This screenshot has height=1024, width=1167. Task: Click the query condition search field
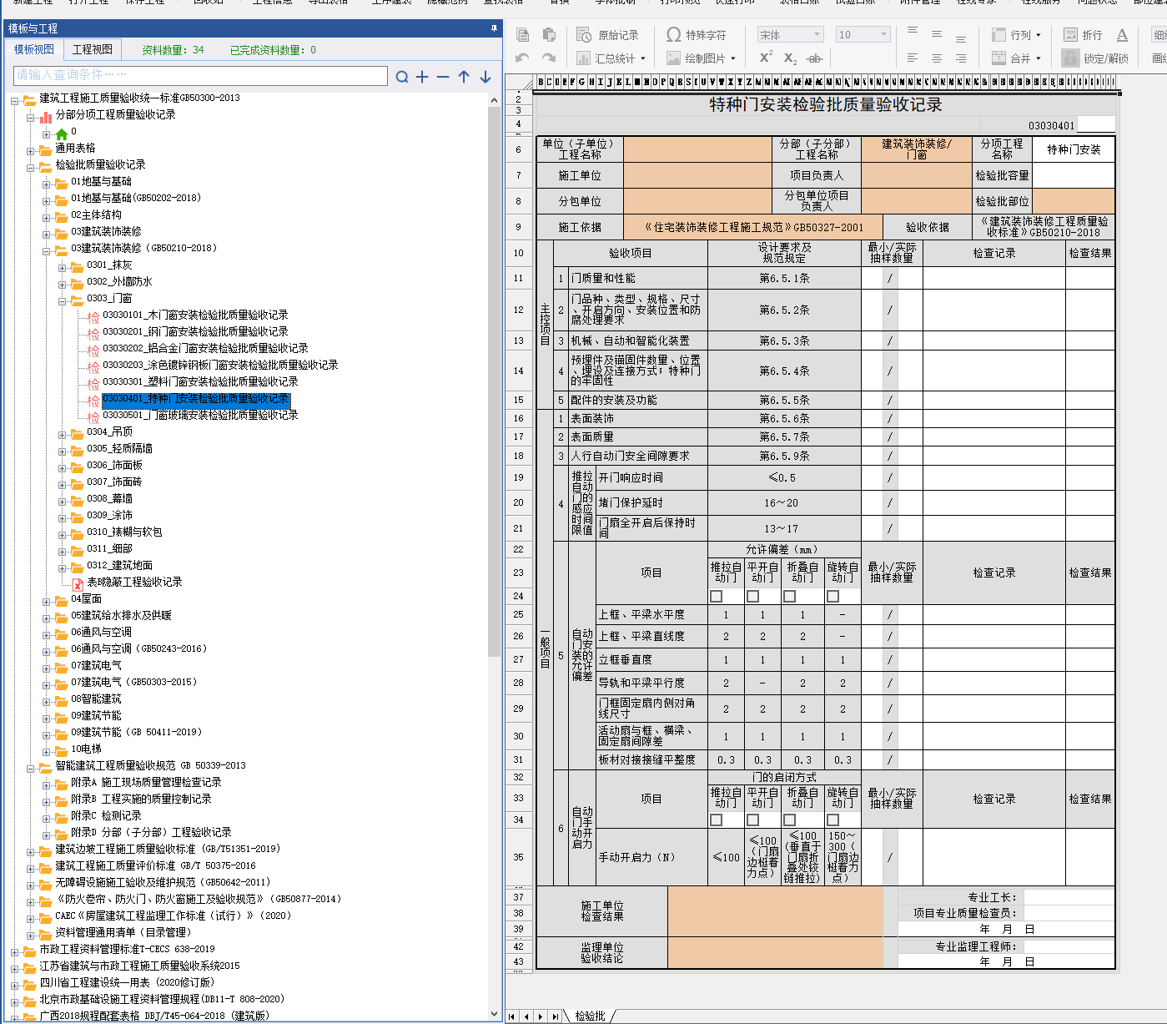coord(201,75)
